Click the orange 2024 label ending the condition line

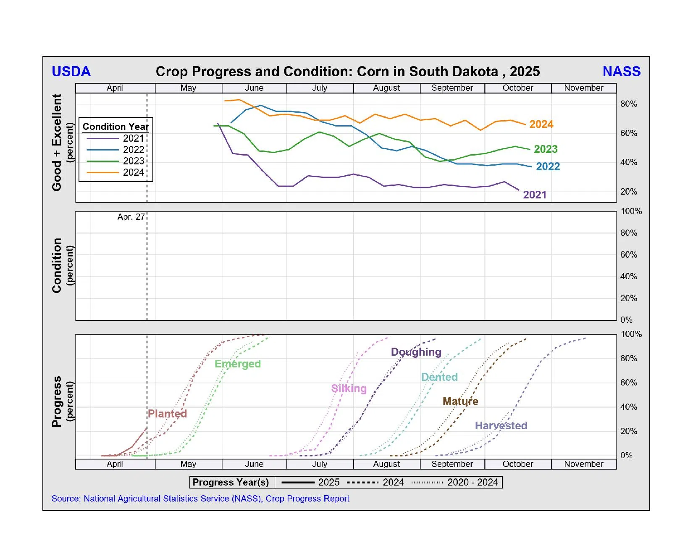pyautogui.click(x=541, y=124)
